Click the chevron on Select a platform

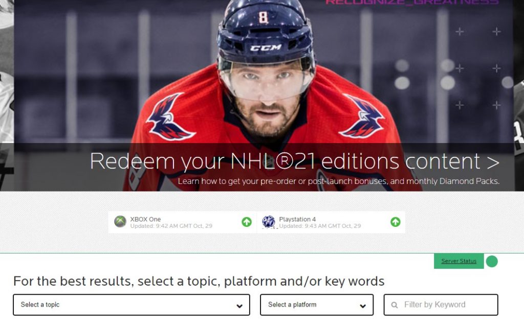pos(363,306)
